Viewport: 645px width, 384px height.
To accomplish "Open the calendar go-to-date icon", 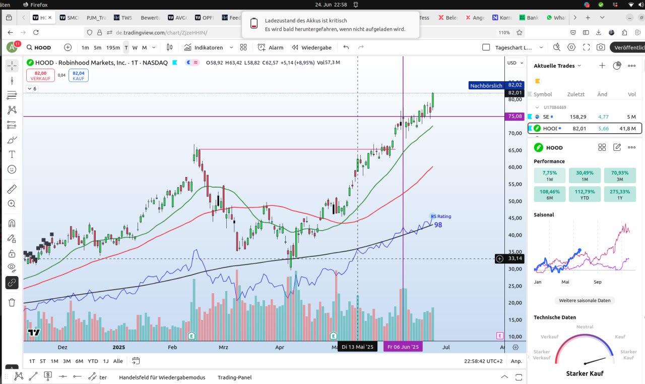I will click(136, 361).
